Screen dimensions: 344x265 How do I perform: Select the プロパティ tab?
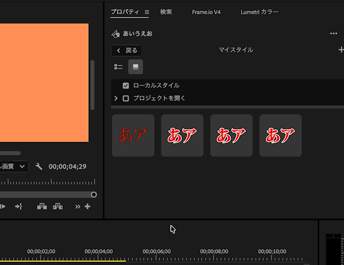125,12
